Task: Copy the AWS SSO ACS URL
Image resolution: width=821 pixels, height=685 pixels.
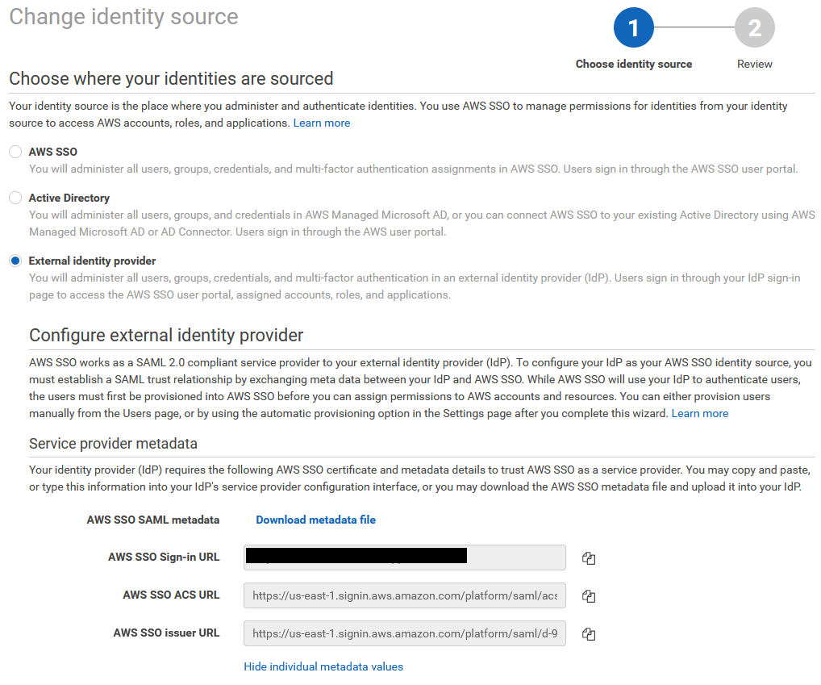Action: click(x=589, y=596)
